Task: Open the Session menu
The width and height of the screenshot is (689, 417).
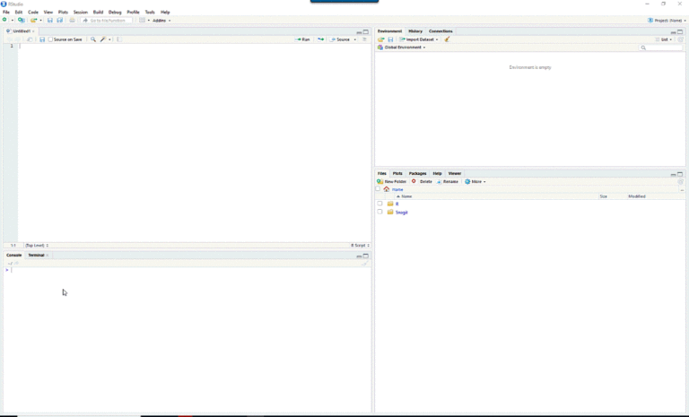Action: pyautogui.click(x=81, y=12)
